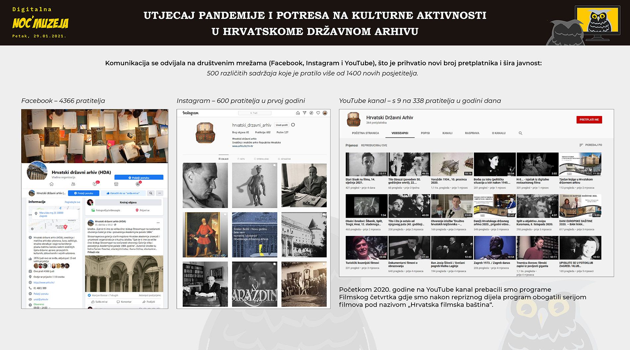This screenshot has height=350, width=630.
Task: Open the http://www.arhiv.hr/ link on Facebook
Action: point(44,282)
